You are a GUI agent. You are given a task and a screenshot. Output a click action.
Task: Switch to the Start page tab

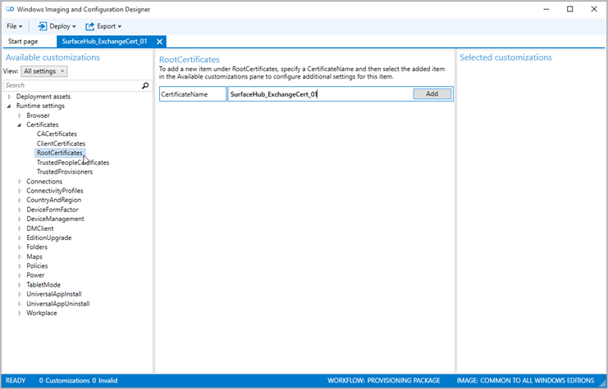[x=24, y=42]
